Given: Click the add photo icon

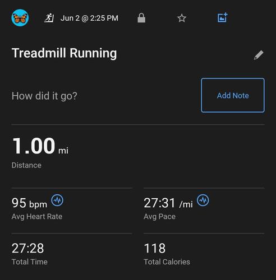Looking at the screenshot, I should 223,17.
